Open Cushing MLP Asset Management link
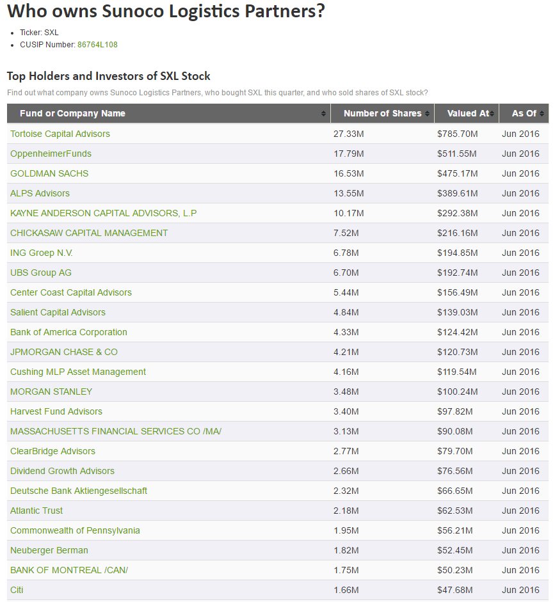Screen dimensions: 555x602 (78, 372)
